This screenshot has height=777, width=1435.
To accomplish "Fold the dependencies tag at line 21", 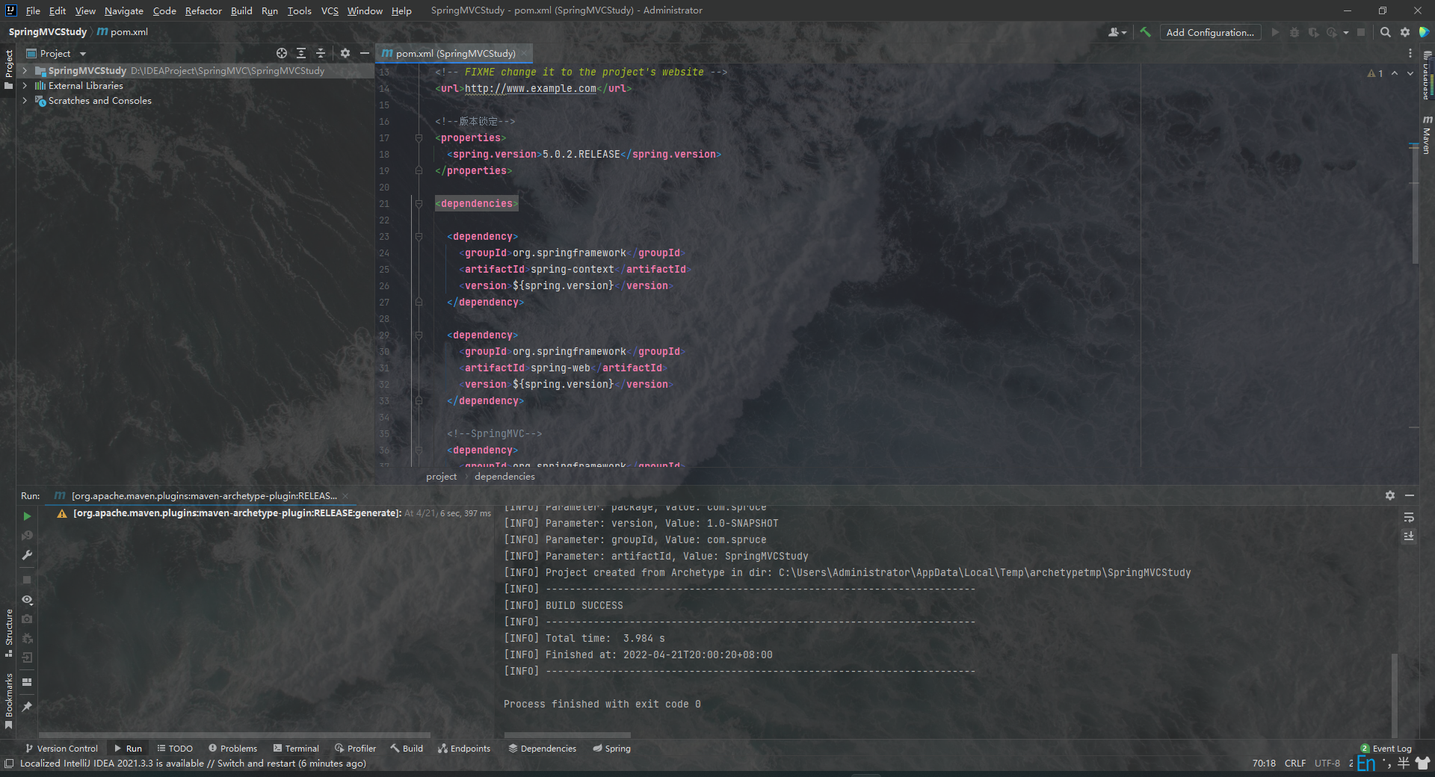I will pyautogui.click(x=419, y=203).
